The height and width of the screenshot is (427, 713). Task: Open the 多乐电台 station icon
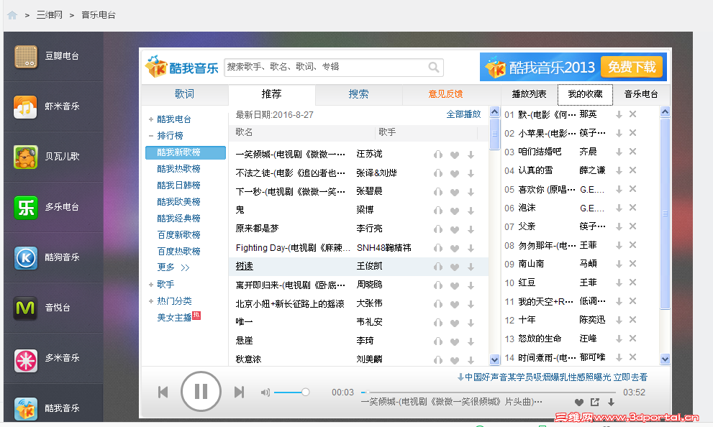(26, 208)
